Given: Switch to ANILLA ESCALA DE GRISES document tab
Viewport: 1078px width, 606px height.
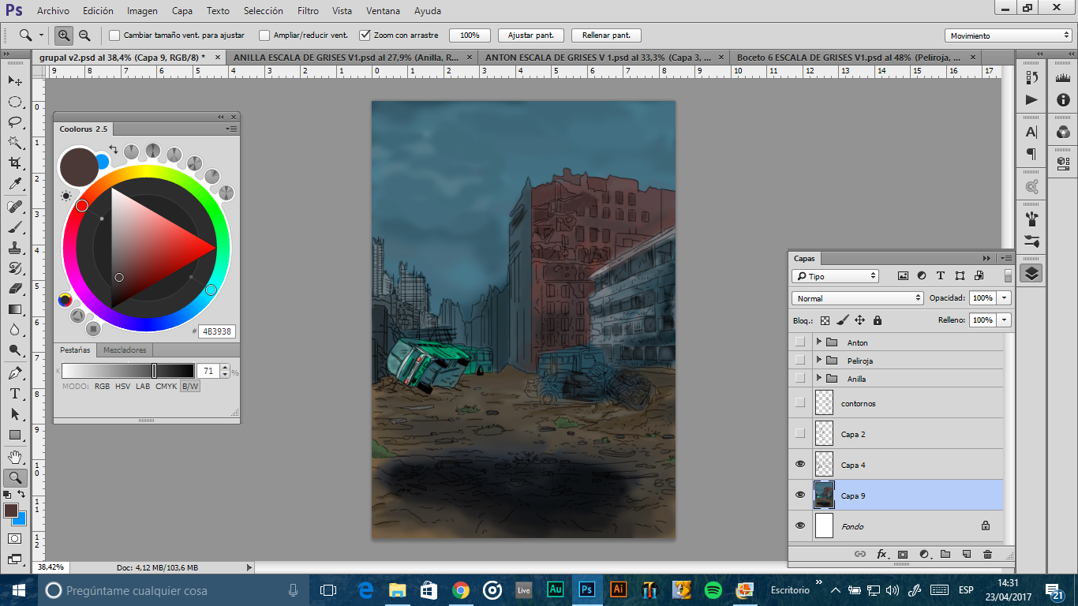Looking at the screenshot, I should (x=346, y=58).
